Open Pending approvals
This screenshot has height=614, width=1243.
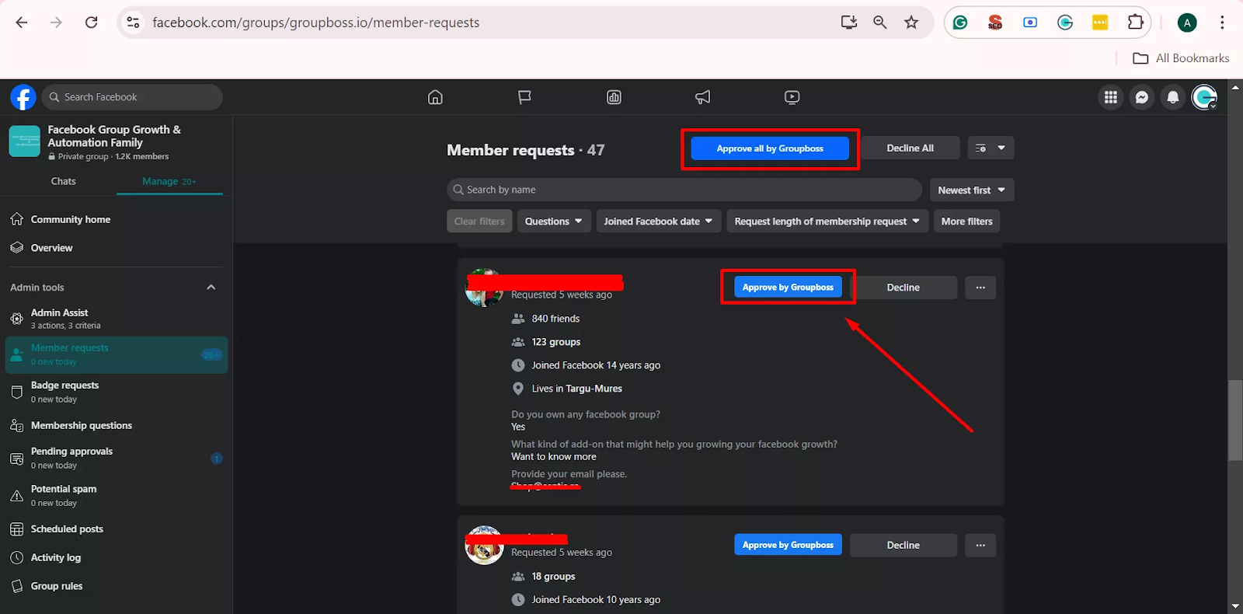pyautogui.click(x=117, y=458)
